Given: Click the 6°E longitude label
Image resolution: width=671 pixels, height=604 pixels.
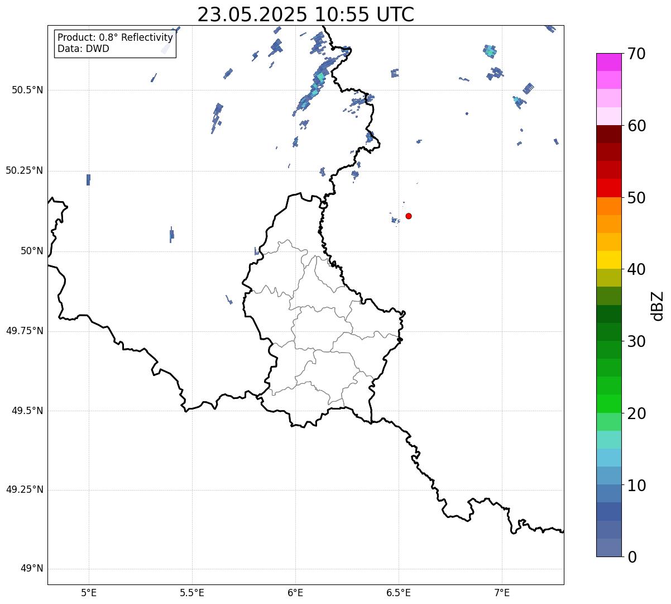Looking at the screenshot, I should pos(295,592).
